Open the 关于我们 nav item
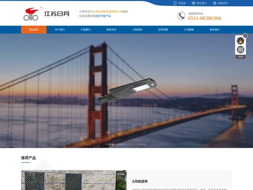Image resolution: width=253 pixels, height=190 pixels. [x=60, y=30]
